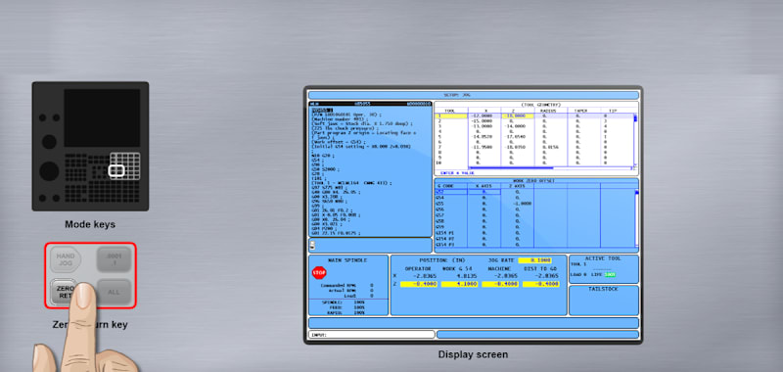Click the tool 1 X geometry cell
Image resolution: width=783 pixels, height=372 pixels.
pos(484,116)
